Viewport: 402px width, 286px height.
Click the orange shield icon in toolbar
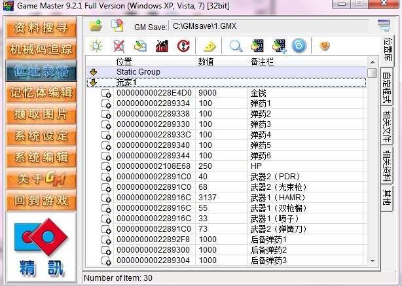325,46
